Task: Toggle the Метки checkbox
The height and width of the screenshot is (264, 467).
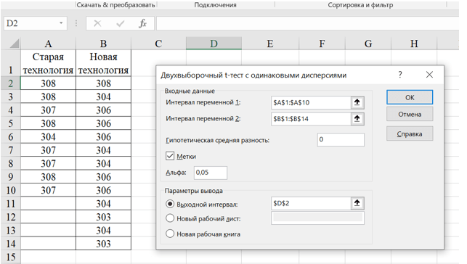Action: (x=170, y=156)
